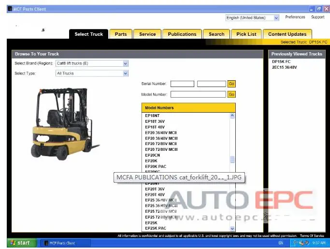Open the Search tab
The width and height of the screenshot is (330, 249).
216,34
